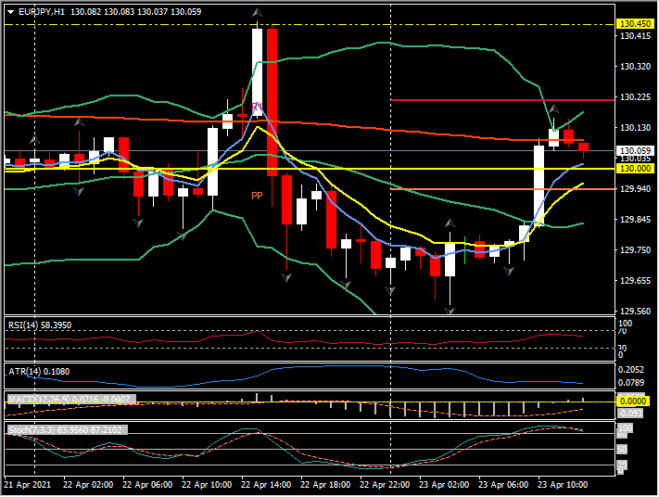Click the fractal arrow above the tallest candle
The height and width of the screenshot is (497, 659).
(257, 14)
